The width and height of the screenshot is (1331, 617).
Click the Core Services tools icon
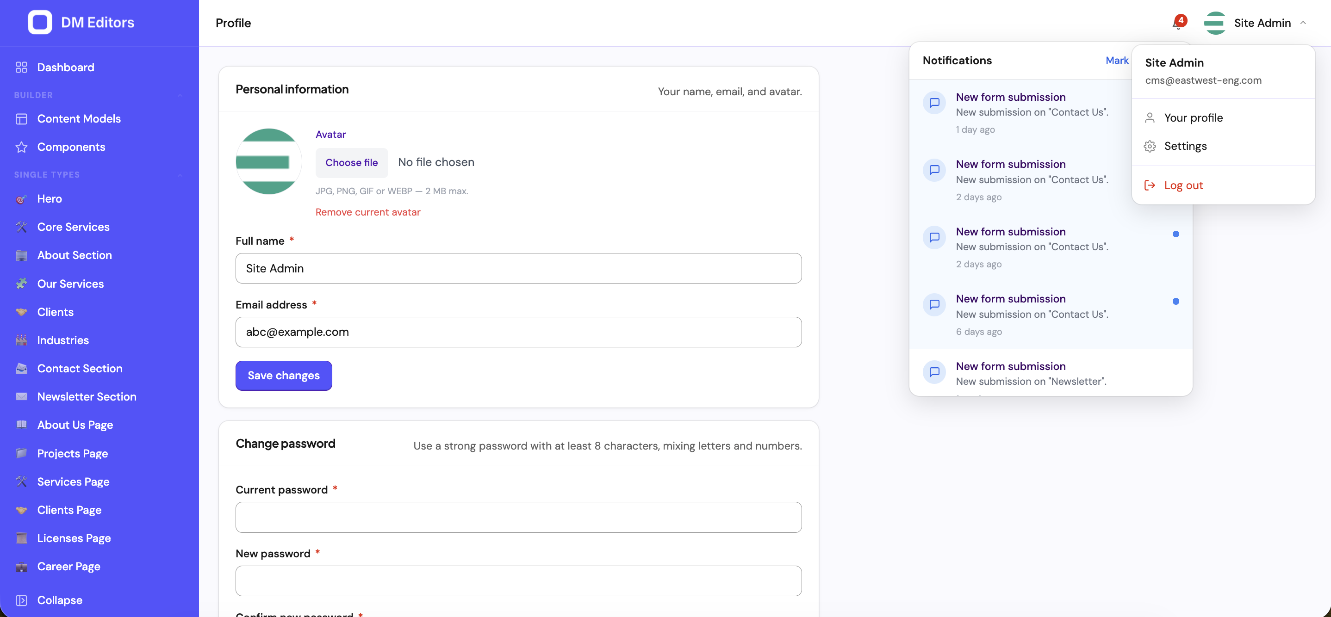(21, 227)
